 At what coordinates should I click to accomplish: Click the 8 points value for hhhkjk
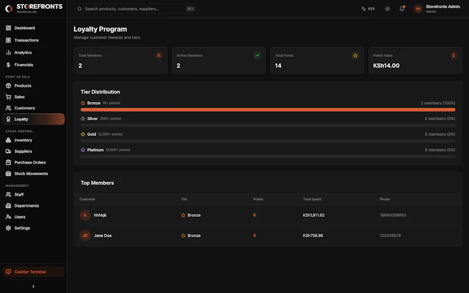point(254,215)
